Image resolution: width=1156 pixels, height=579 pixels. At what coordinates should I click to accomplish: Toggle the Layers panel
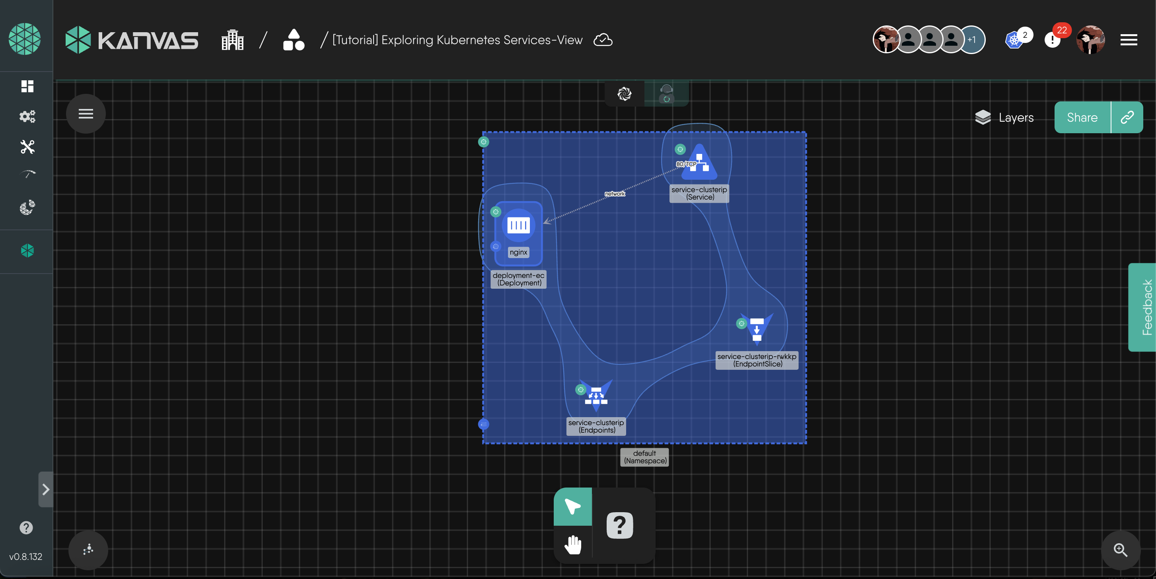1004,117
